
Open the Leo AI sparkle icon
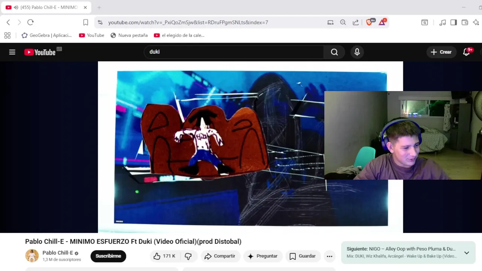[476, 23]
